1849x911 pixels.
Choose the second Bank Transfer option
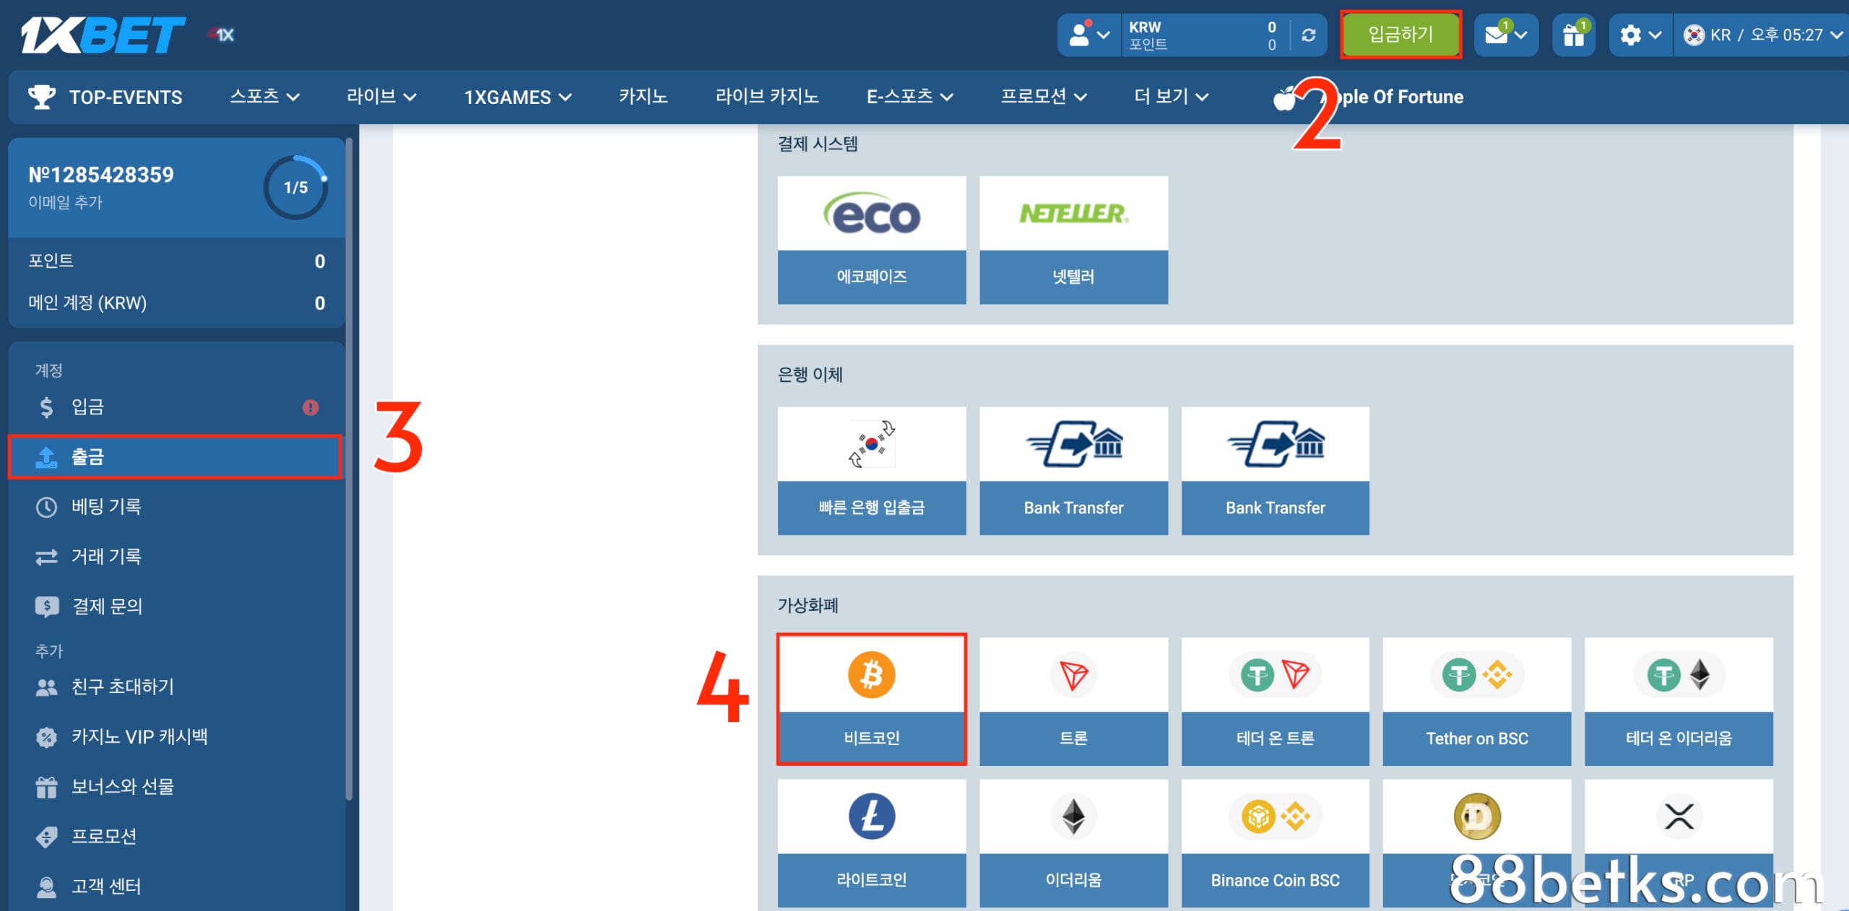[x=1276, y=471]
